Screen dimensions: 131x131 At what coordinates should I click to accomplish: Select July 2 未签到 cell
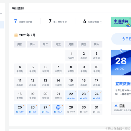click(x=84, y=56)
